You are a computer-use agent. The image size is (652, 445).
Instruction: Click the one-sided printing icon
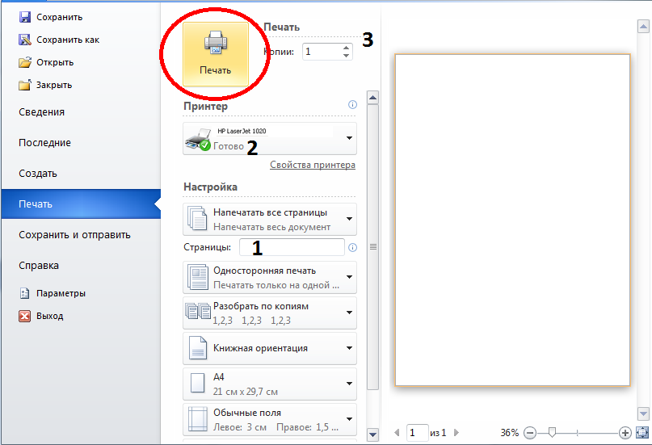pos(197,277)
